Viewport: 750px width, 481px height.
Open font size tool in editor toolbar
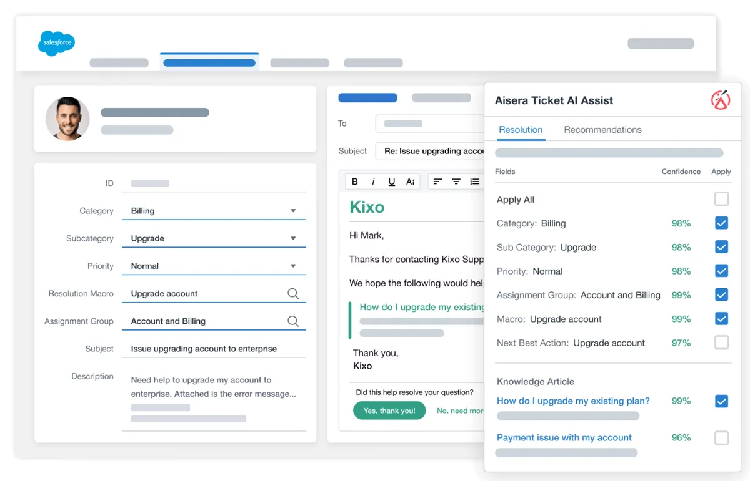click(411, 182)
